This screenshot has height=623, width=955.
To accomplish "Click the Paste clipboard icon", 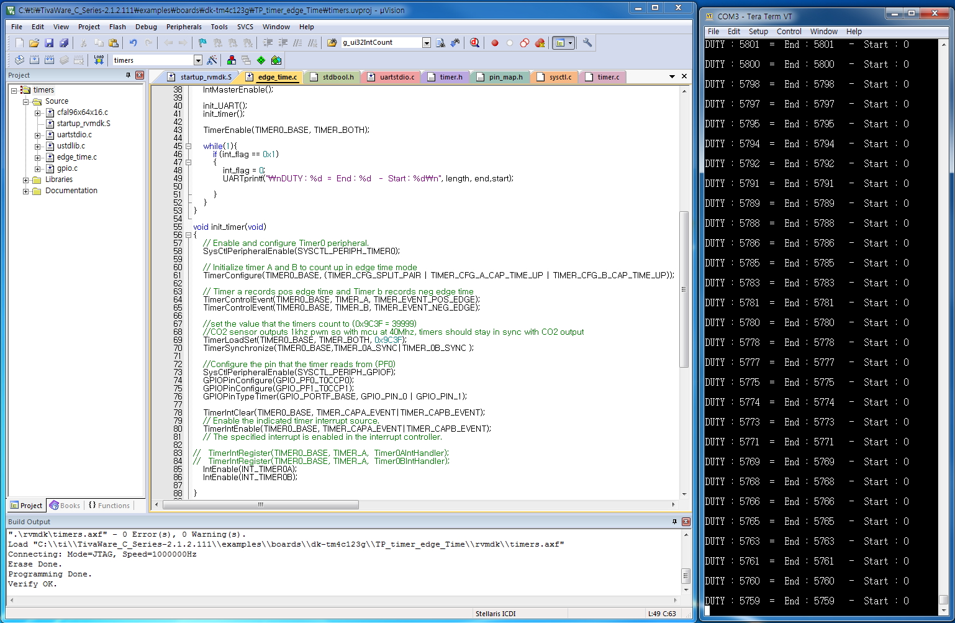I will (114, 43).
